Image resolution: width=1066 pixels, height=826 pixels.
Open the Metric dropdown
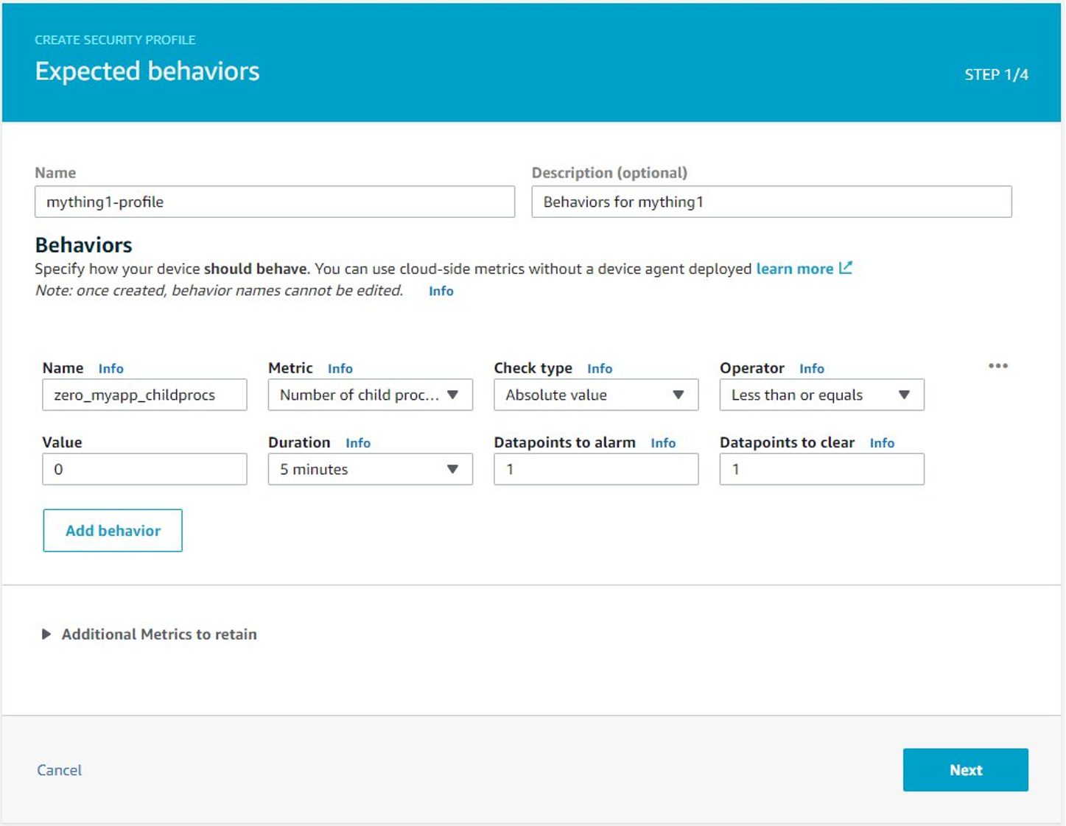pos(370,395)
